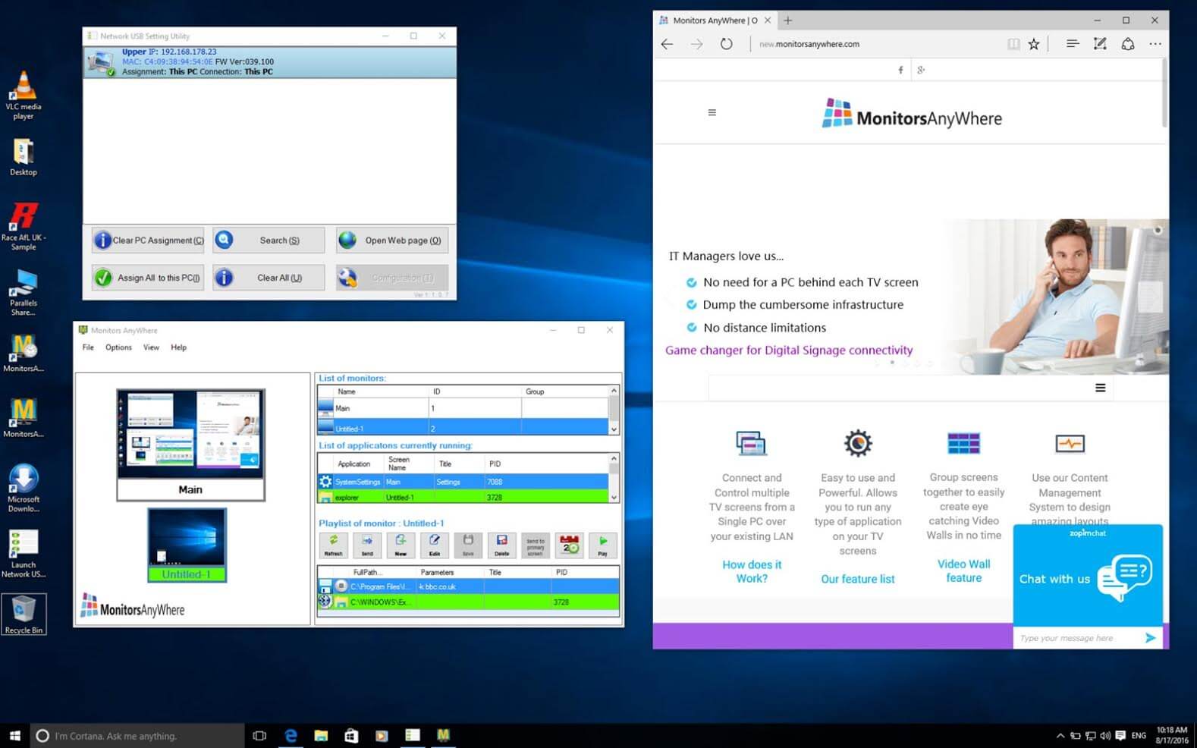
Task: Click the volume icon in system tray
Action: pos(1104,736)
